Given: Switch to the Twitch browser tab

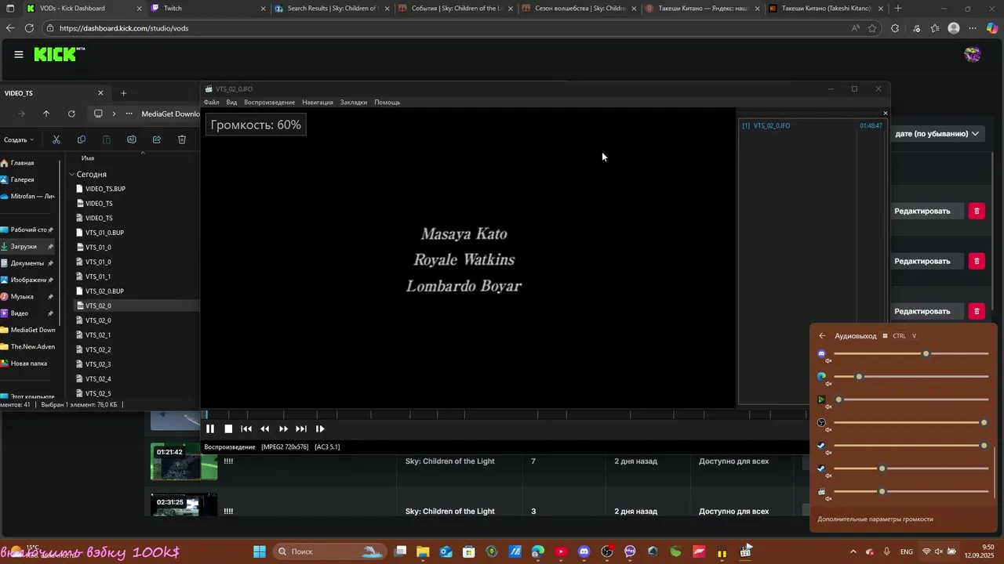Looking at the screenshot, I should click(x=204, y=9).
